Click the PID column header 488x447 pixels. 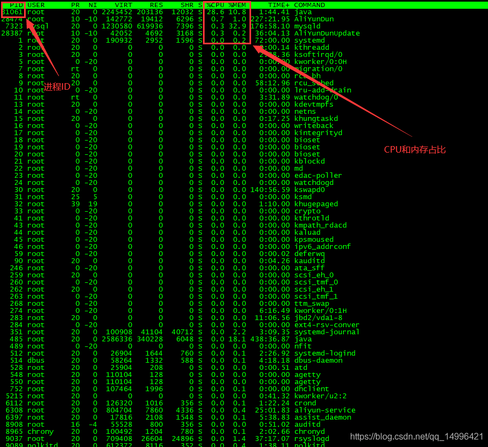click(x=16, y=5)
